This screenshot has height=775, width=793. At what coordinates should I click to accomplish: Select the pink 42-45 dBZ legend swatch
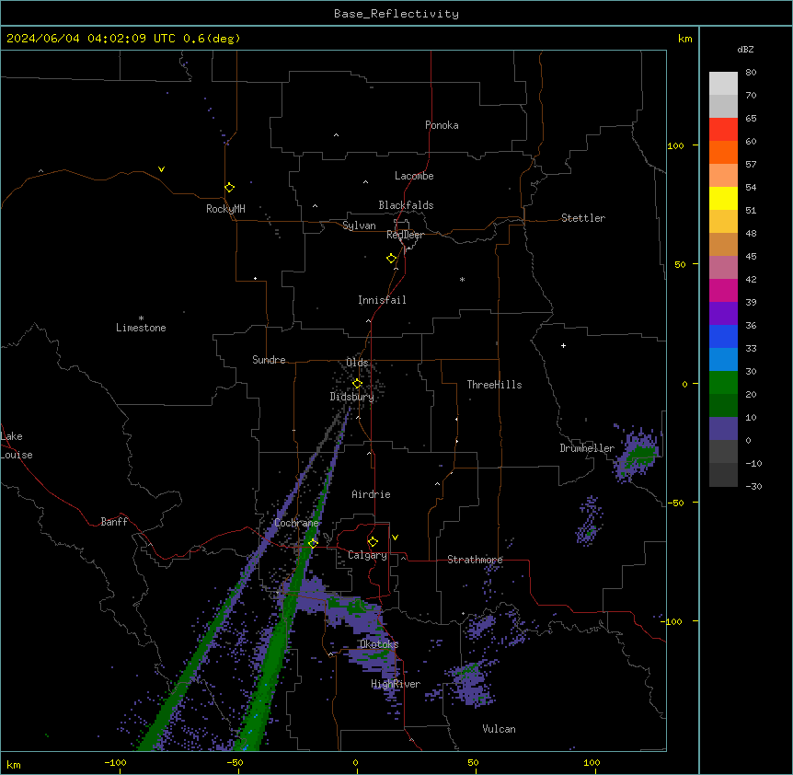[723, 268]
